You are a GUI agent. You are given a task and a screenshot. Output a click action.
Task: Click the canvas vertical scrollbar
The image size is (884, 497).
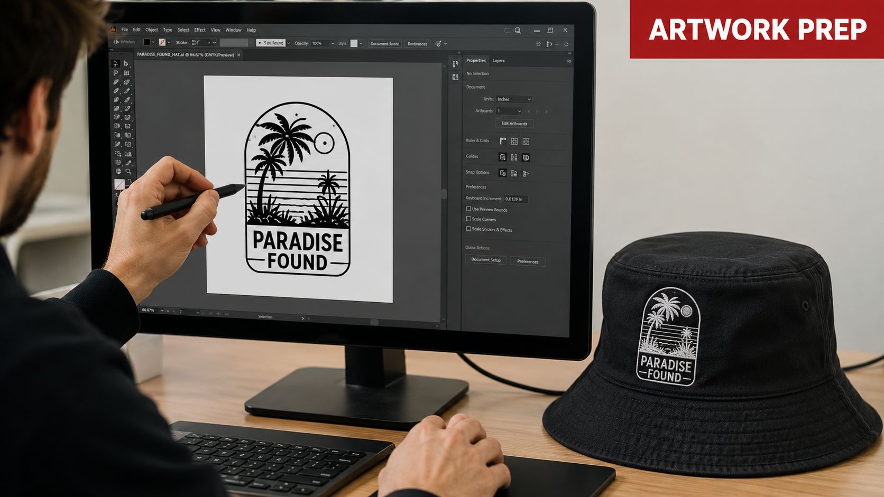click(444, 194)
